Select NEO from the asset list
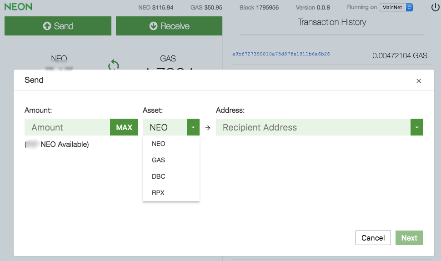 tap(159, 144)
